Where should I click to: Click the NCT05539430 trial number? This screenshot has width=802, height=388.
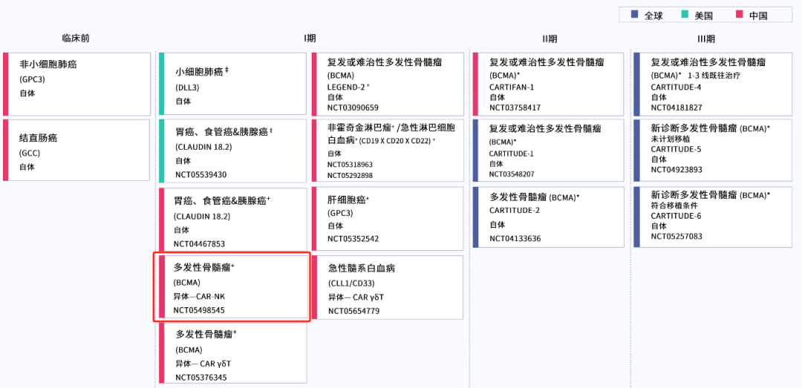click(200, 175)
